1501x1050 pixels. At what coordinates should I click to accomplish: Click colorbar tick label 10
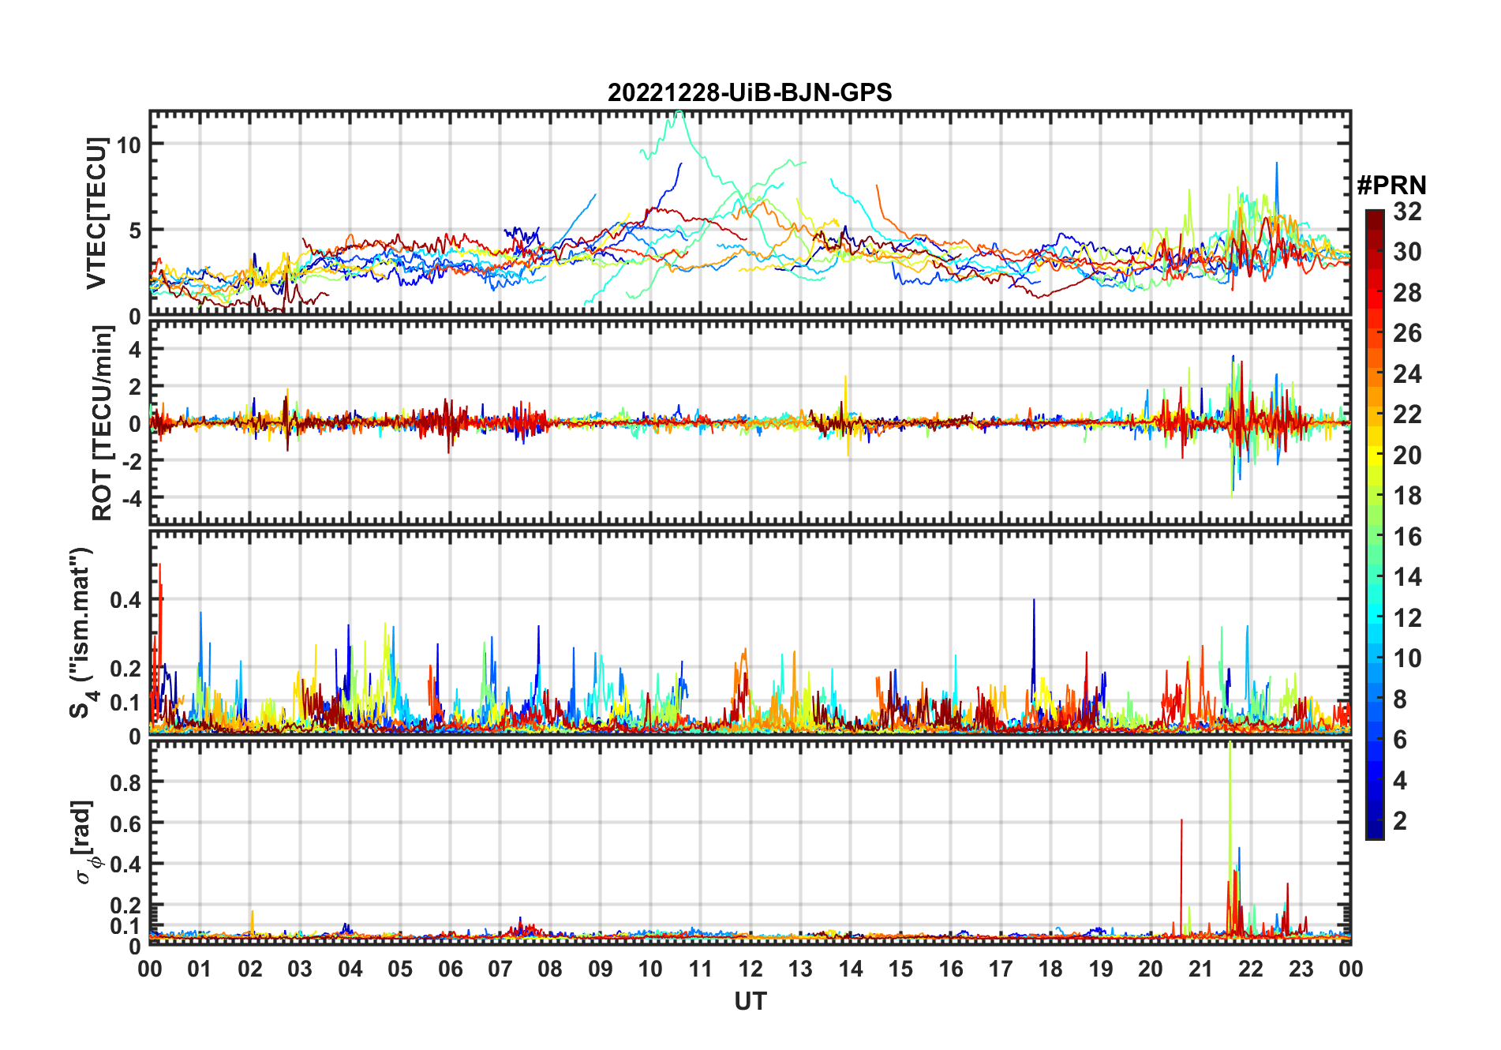point(1407,658)
